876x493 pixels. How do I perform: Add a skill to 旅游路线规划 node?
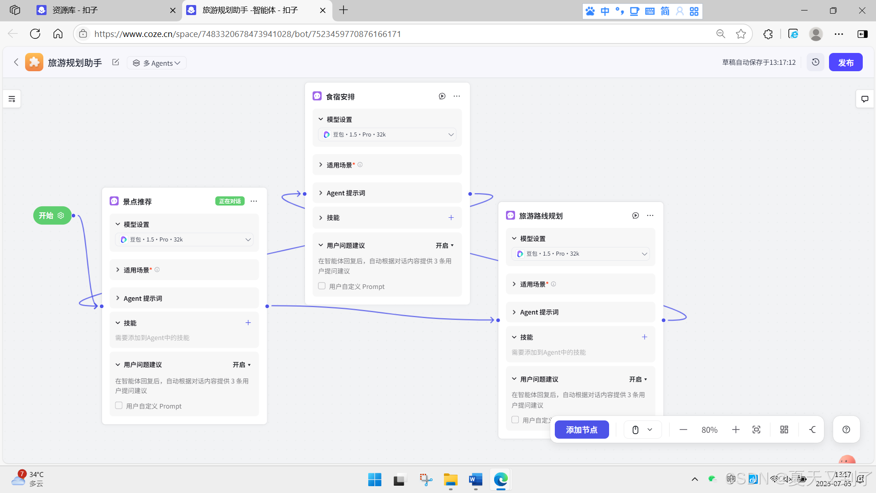(644, 337)
